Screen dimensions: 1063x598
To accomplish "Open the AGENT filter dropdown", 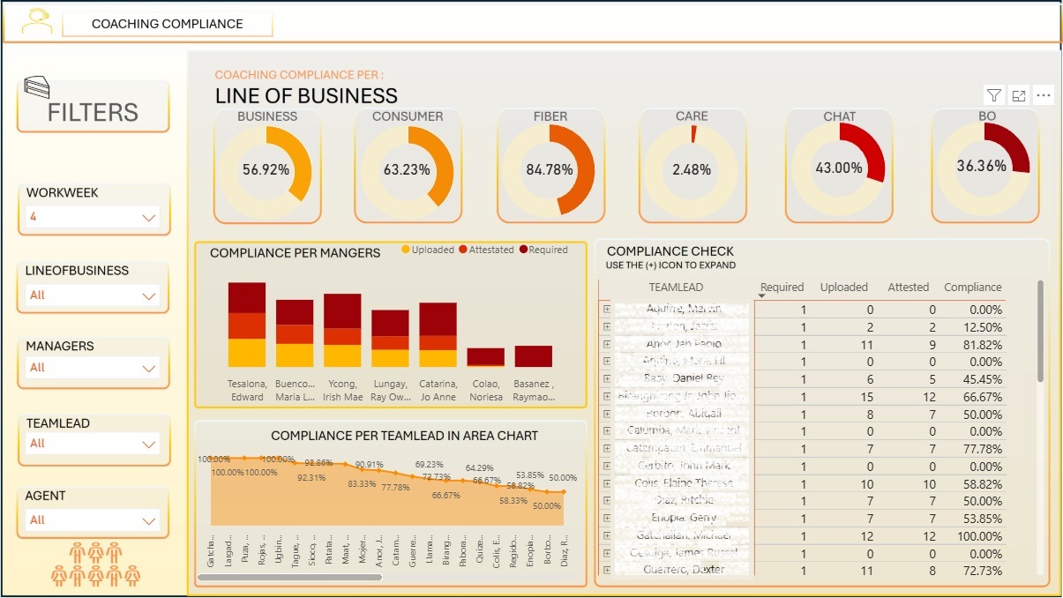I will pyautogui.click(x=93, y=520).
